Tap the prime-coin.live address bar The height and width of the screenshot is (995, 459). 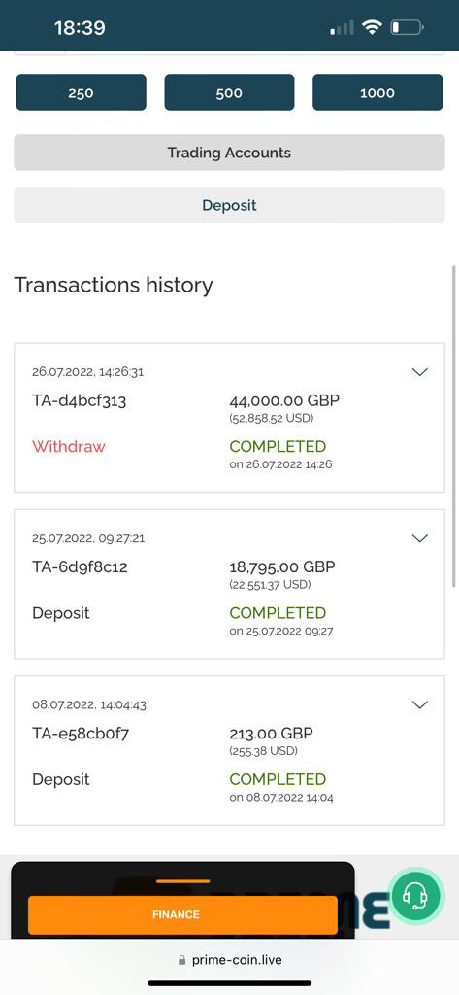click(x=229, y=960)
